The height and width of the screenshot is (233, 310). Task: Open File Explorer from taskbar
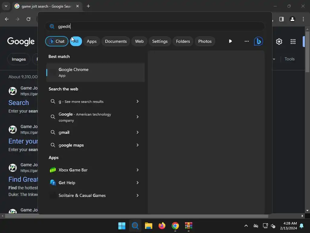click(148, 226)
